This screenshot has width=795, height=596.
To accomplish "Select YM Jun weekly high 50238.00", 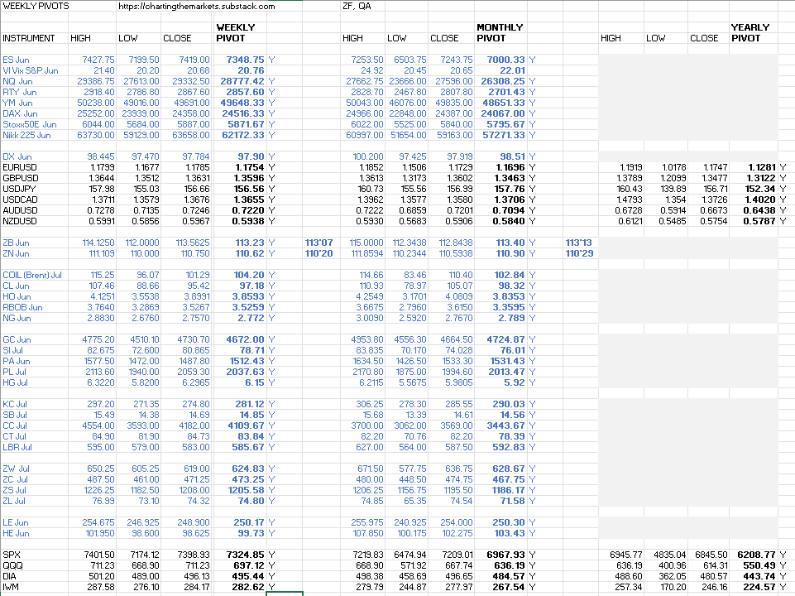I will pyautogui.click(x=96, y=103).
